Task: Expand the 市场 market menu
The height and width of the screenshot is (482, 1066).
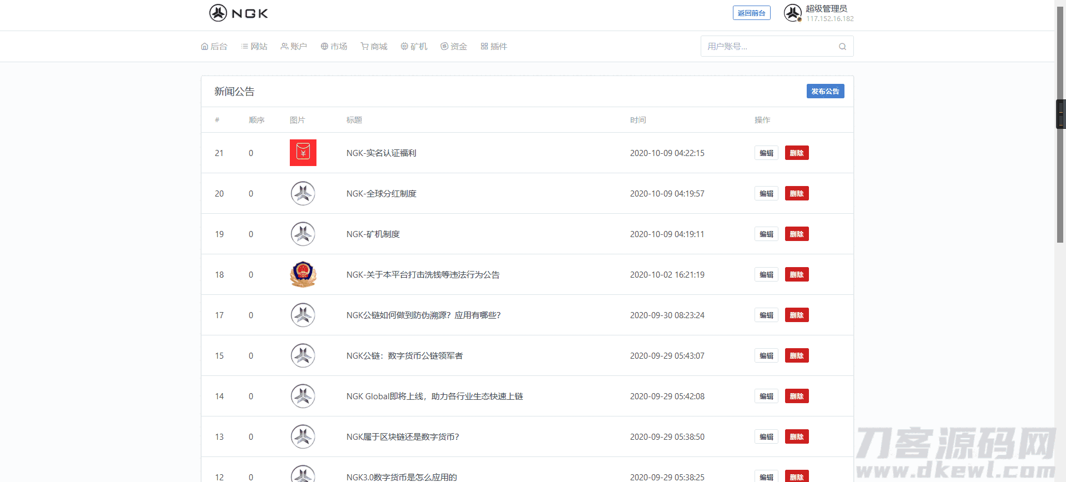Action: tap(334, 47)
